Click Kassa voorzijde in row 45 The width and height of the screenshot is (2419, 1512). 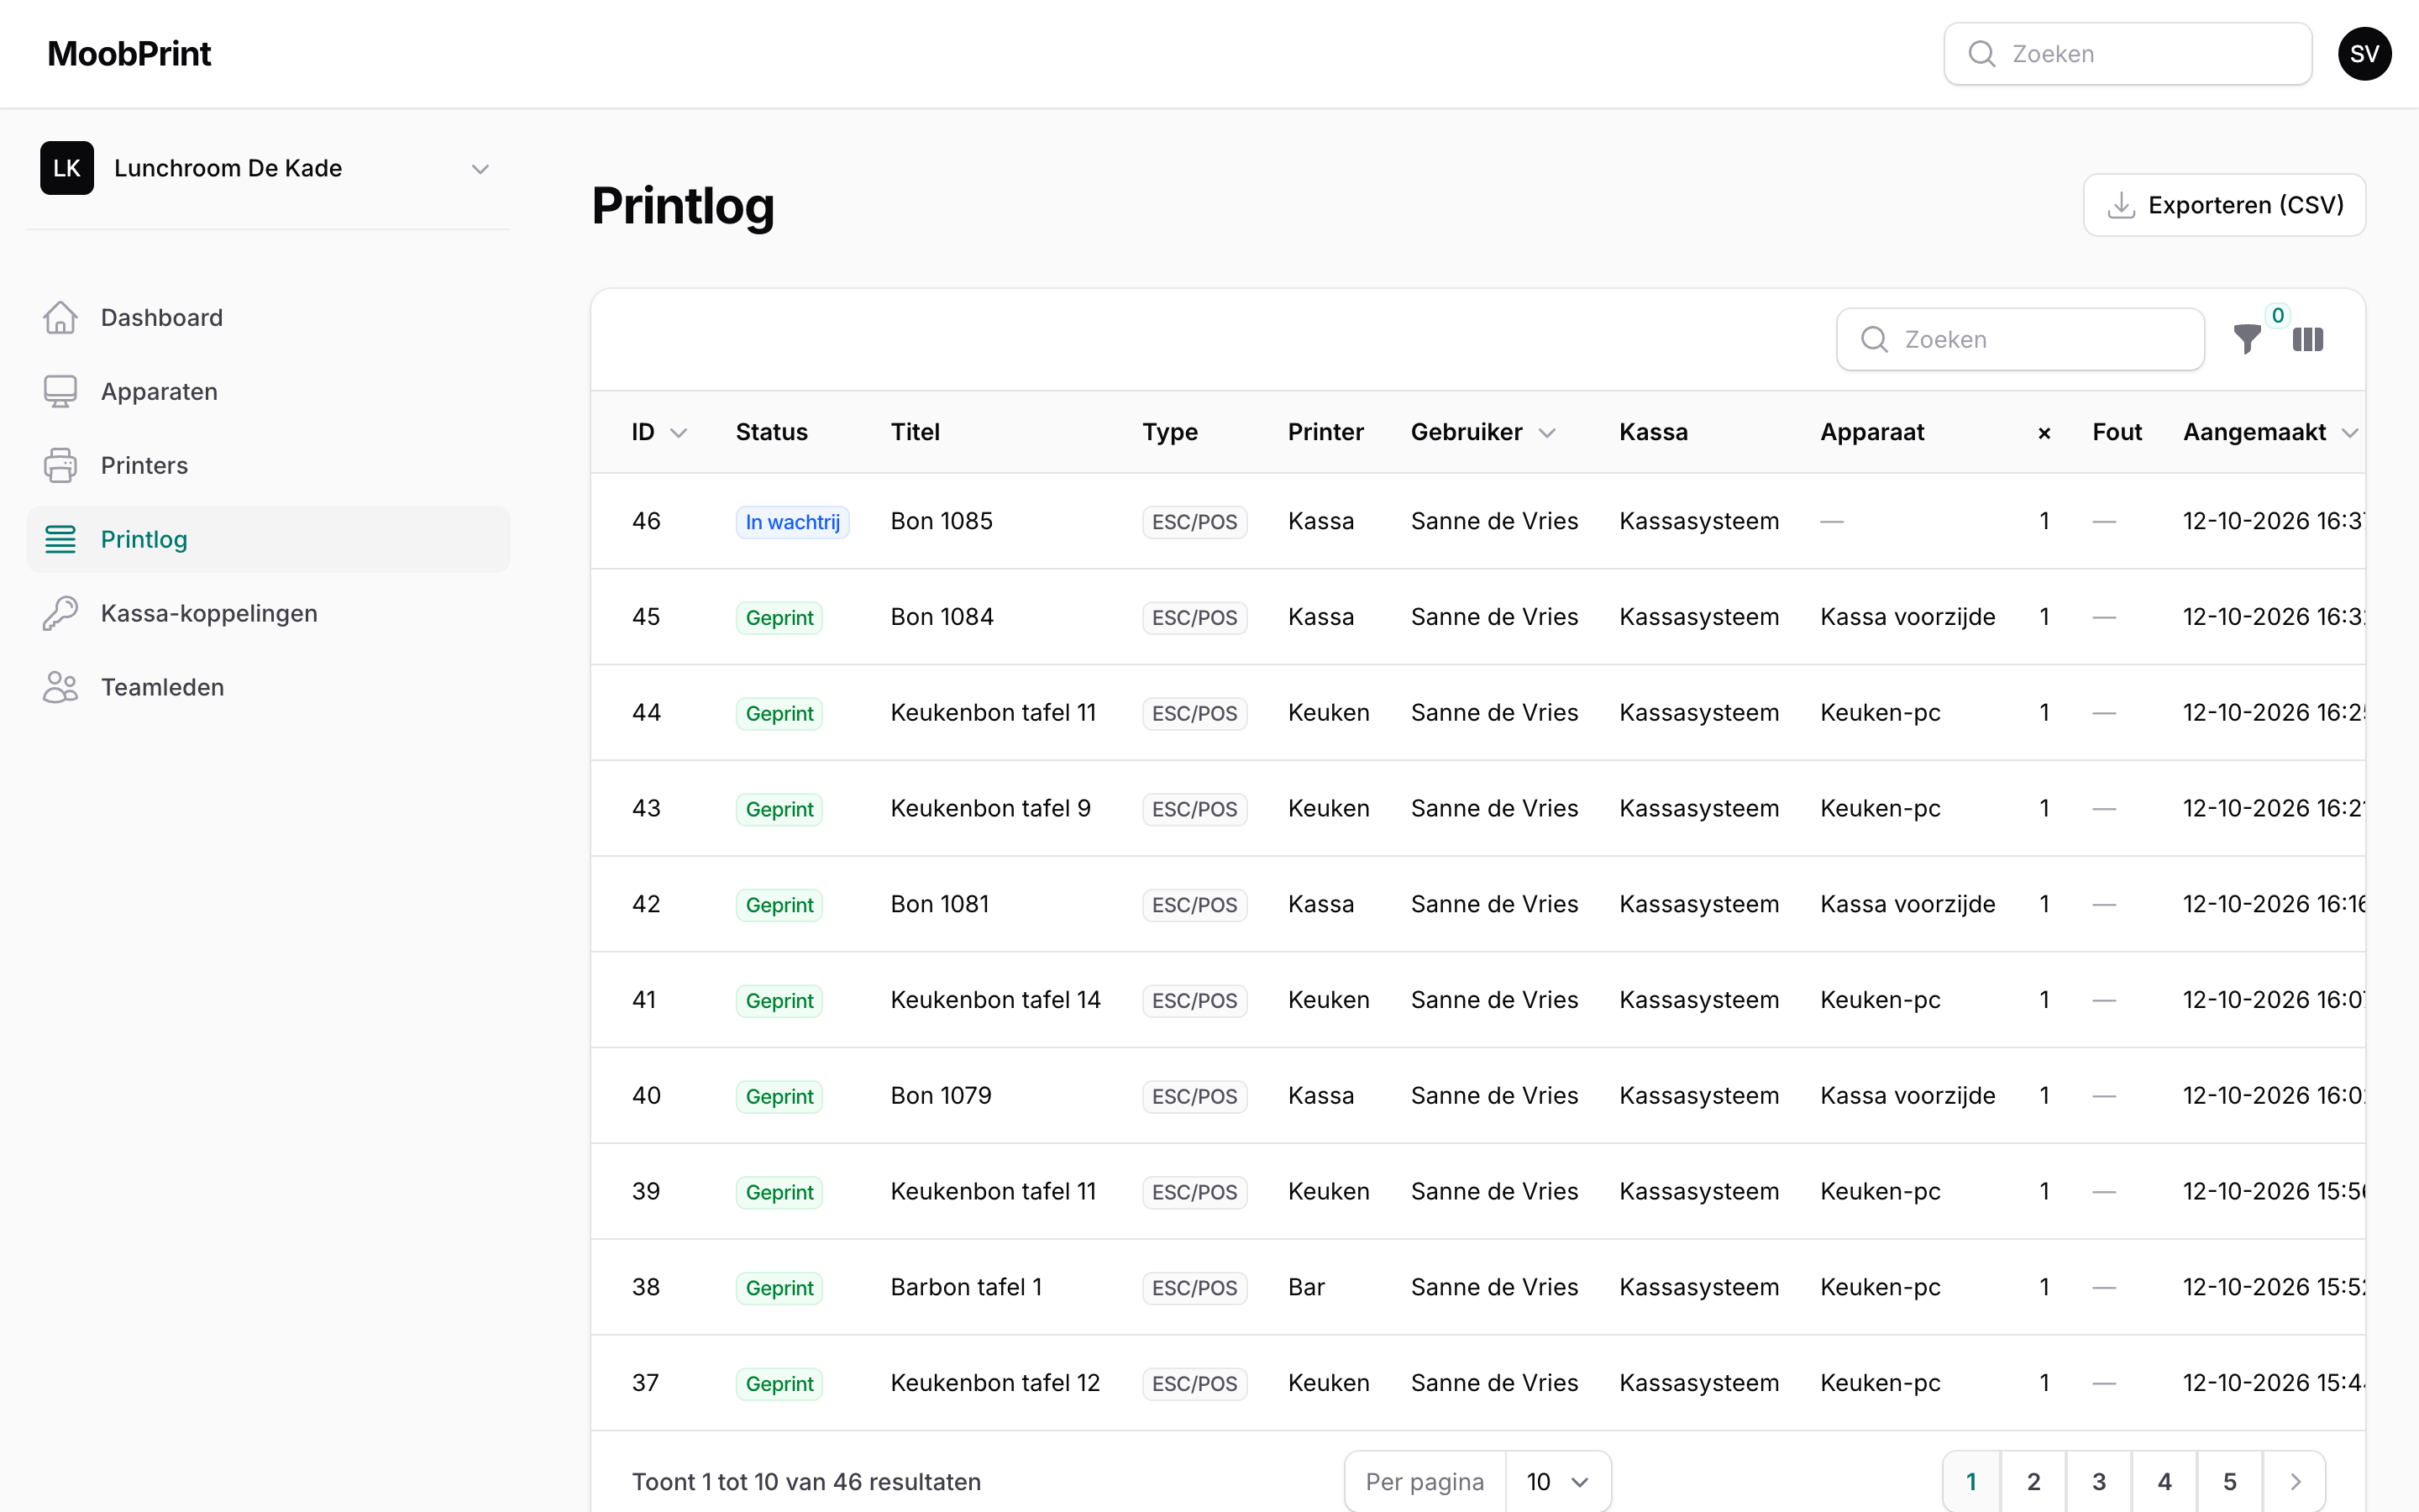coord(1907,617)
